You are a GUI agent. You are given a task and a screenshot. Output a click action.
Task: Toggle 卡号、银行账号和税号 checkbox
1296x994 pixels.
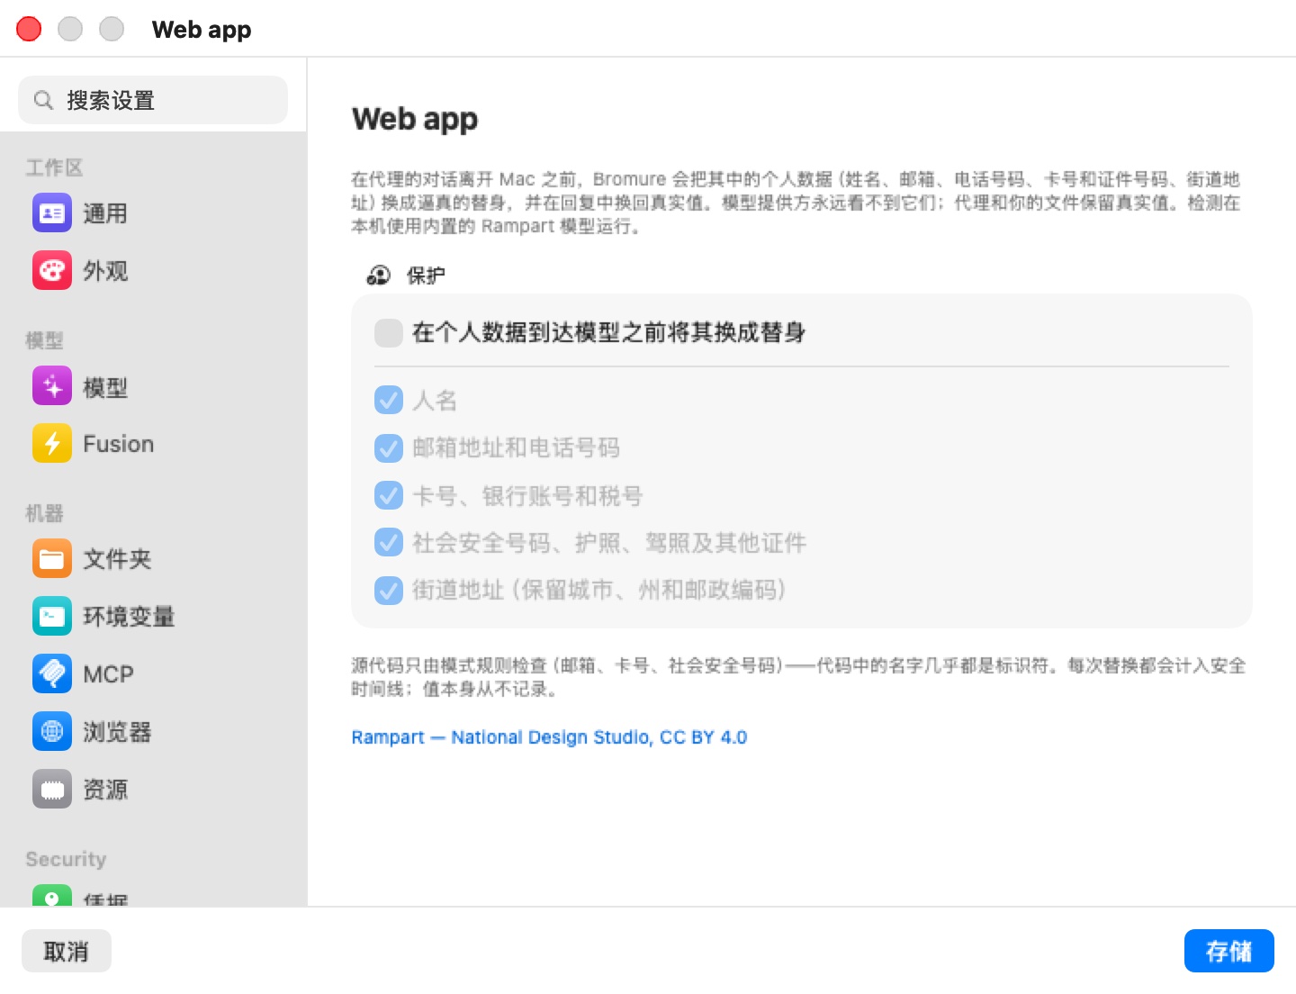pos(389,495)
